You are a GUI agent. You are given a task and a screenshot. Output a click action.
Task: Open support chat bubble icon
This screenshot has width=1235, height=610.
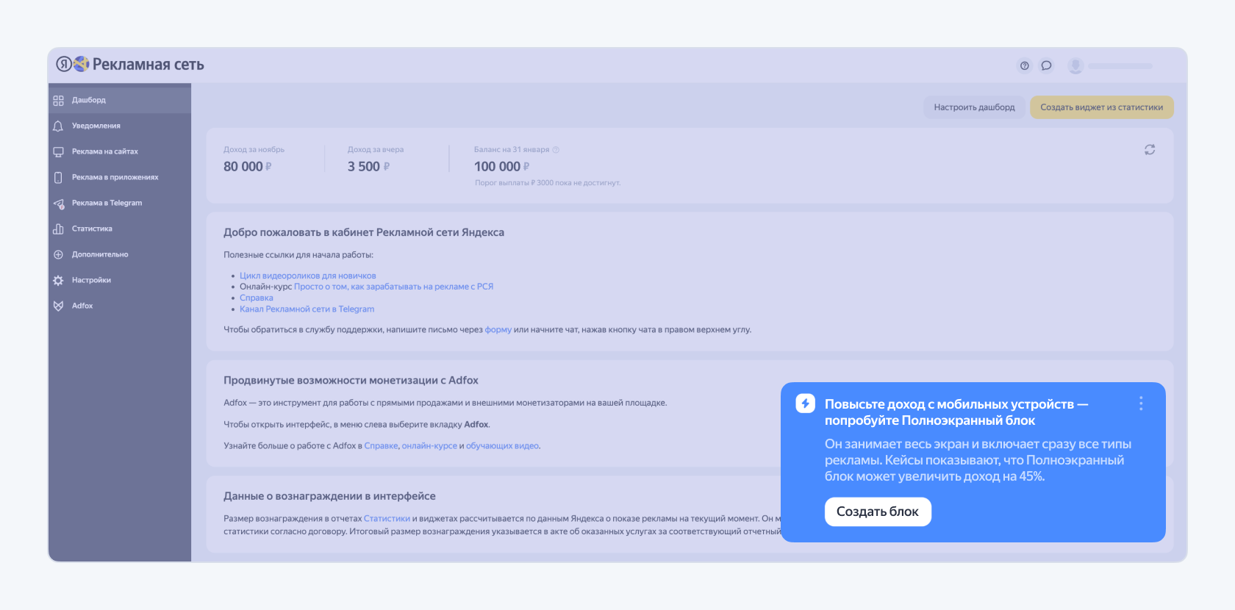(1046, 65)
